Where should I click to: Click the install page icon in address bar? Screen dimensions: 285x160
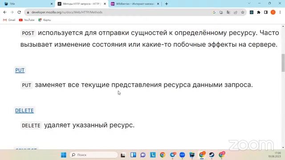point(221,12)
